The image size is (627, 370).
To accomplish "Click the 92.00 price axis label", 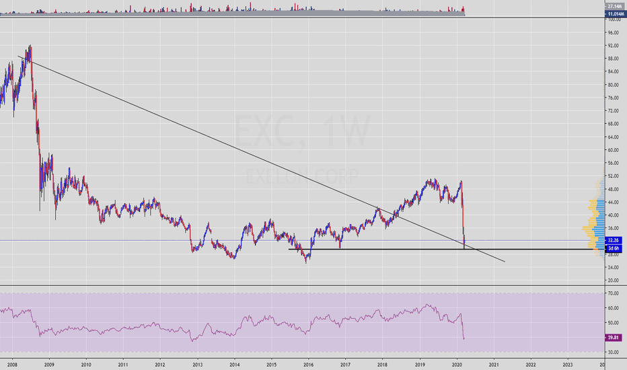I will [614, 46].
